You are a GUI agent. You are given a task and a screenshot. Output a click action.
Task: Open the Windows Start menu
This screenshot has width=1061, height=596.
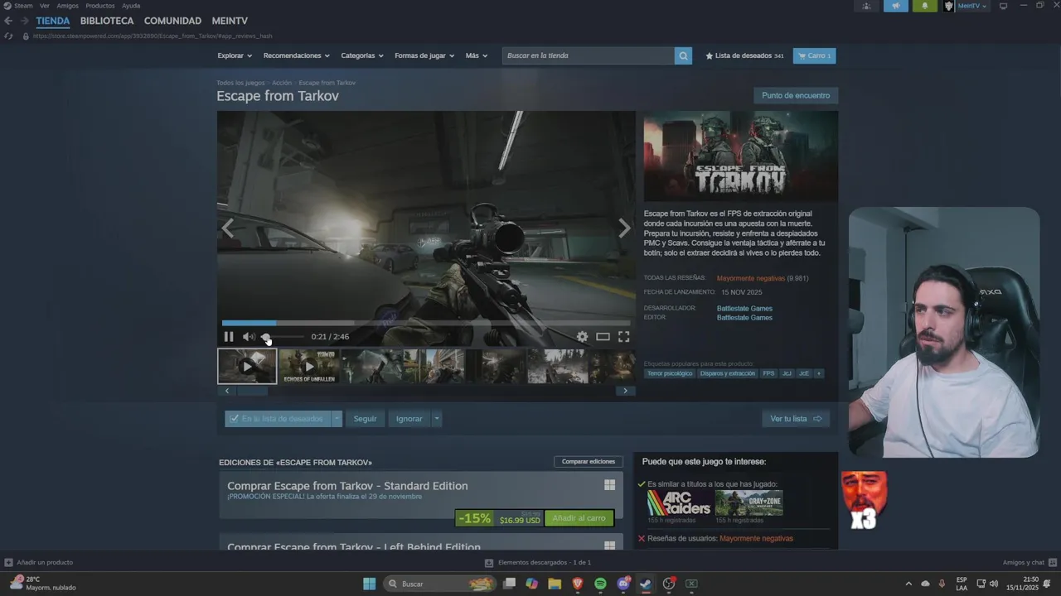pos(369,584)
